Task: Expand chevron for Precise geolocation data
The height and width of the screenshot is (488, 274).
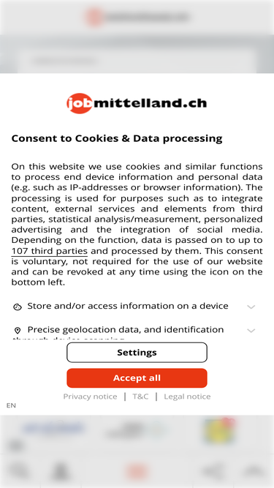Action: [x=251, y=330]
